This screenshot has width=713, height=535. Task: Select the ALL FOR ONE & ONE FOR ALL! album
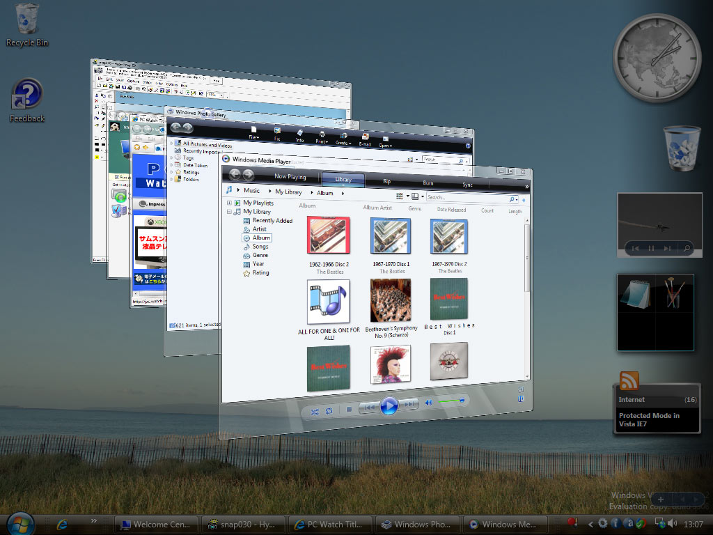329,302
